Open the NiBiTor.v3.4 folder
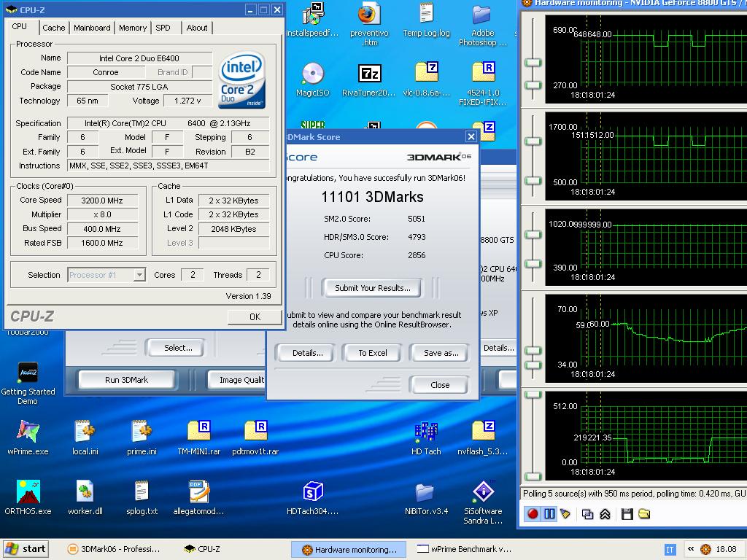The image size is (747, 560). click(426, 497)
